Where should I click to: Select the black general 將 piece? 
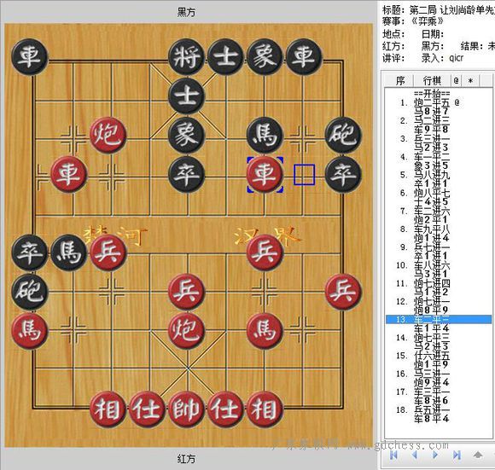(x=186, y=57)
